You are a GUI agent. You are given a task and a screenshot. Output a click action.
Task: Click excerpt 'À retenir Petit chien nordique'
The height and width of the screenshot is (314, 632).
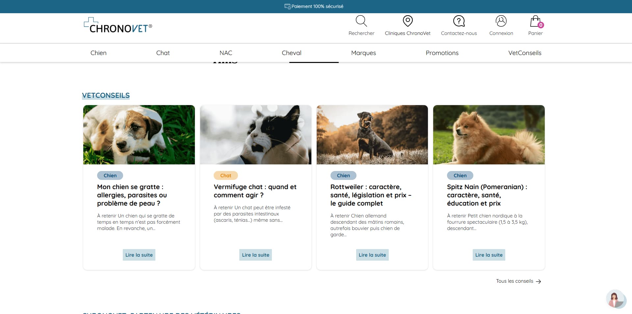(x=487, y=222)
